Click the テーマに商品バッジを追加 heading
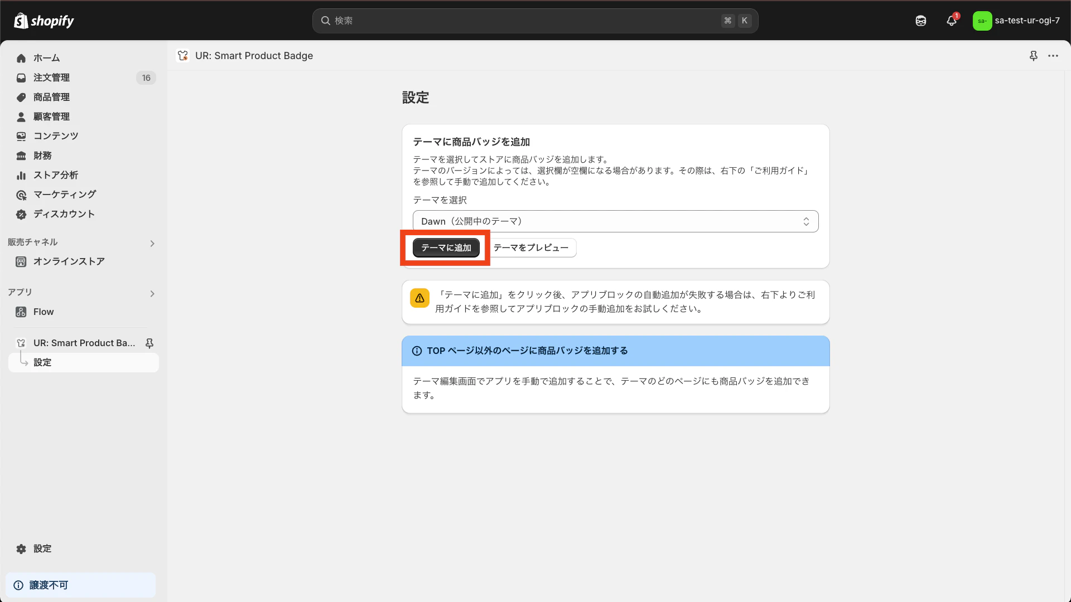The height and width of the screenshot is (602, 1071). click(x=471, y=142)
